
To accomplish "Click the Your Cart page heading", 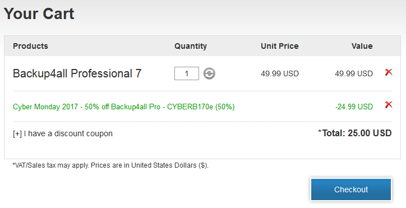I will (39, 13).
